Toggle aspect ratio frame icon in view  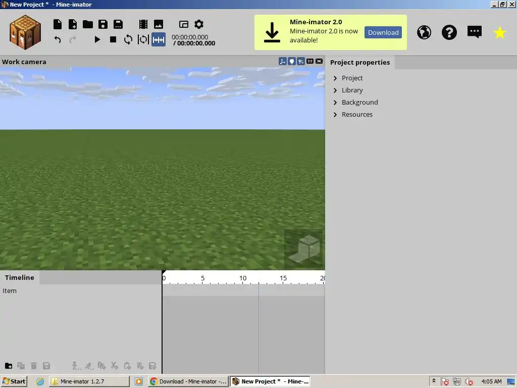pos(319,61)
